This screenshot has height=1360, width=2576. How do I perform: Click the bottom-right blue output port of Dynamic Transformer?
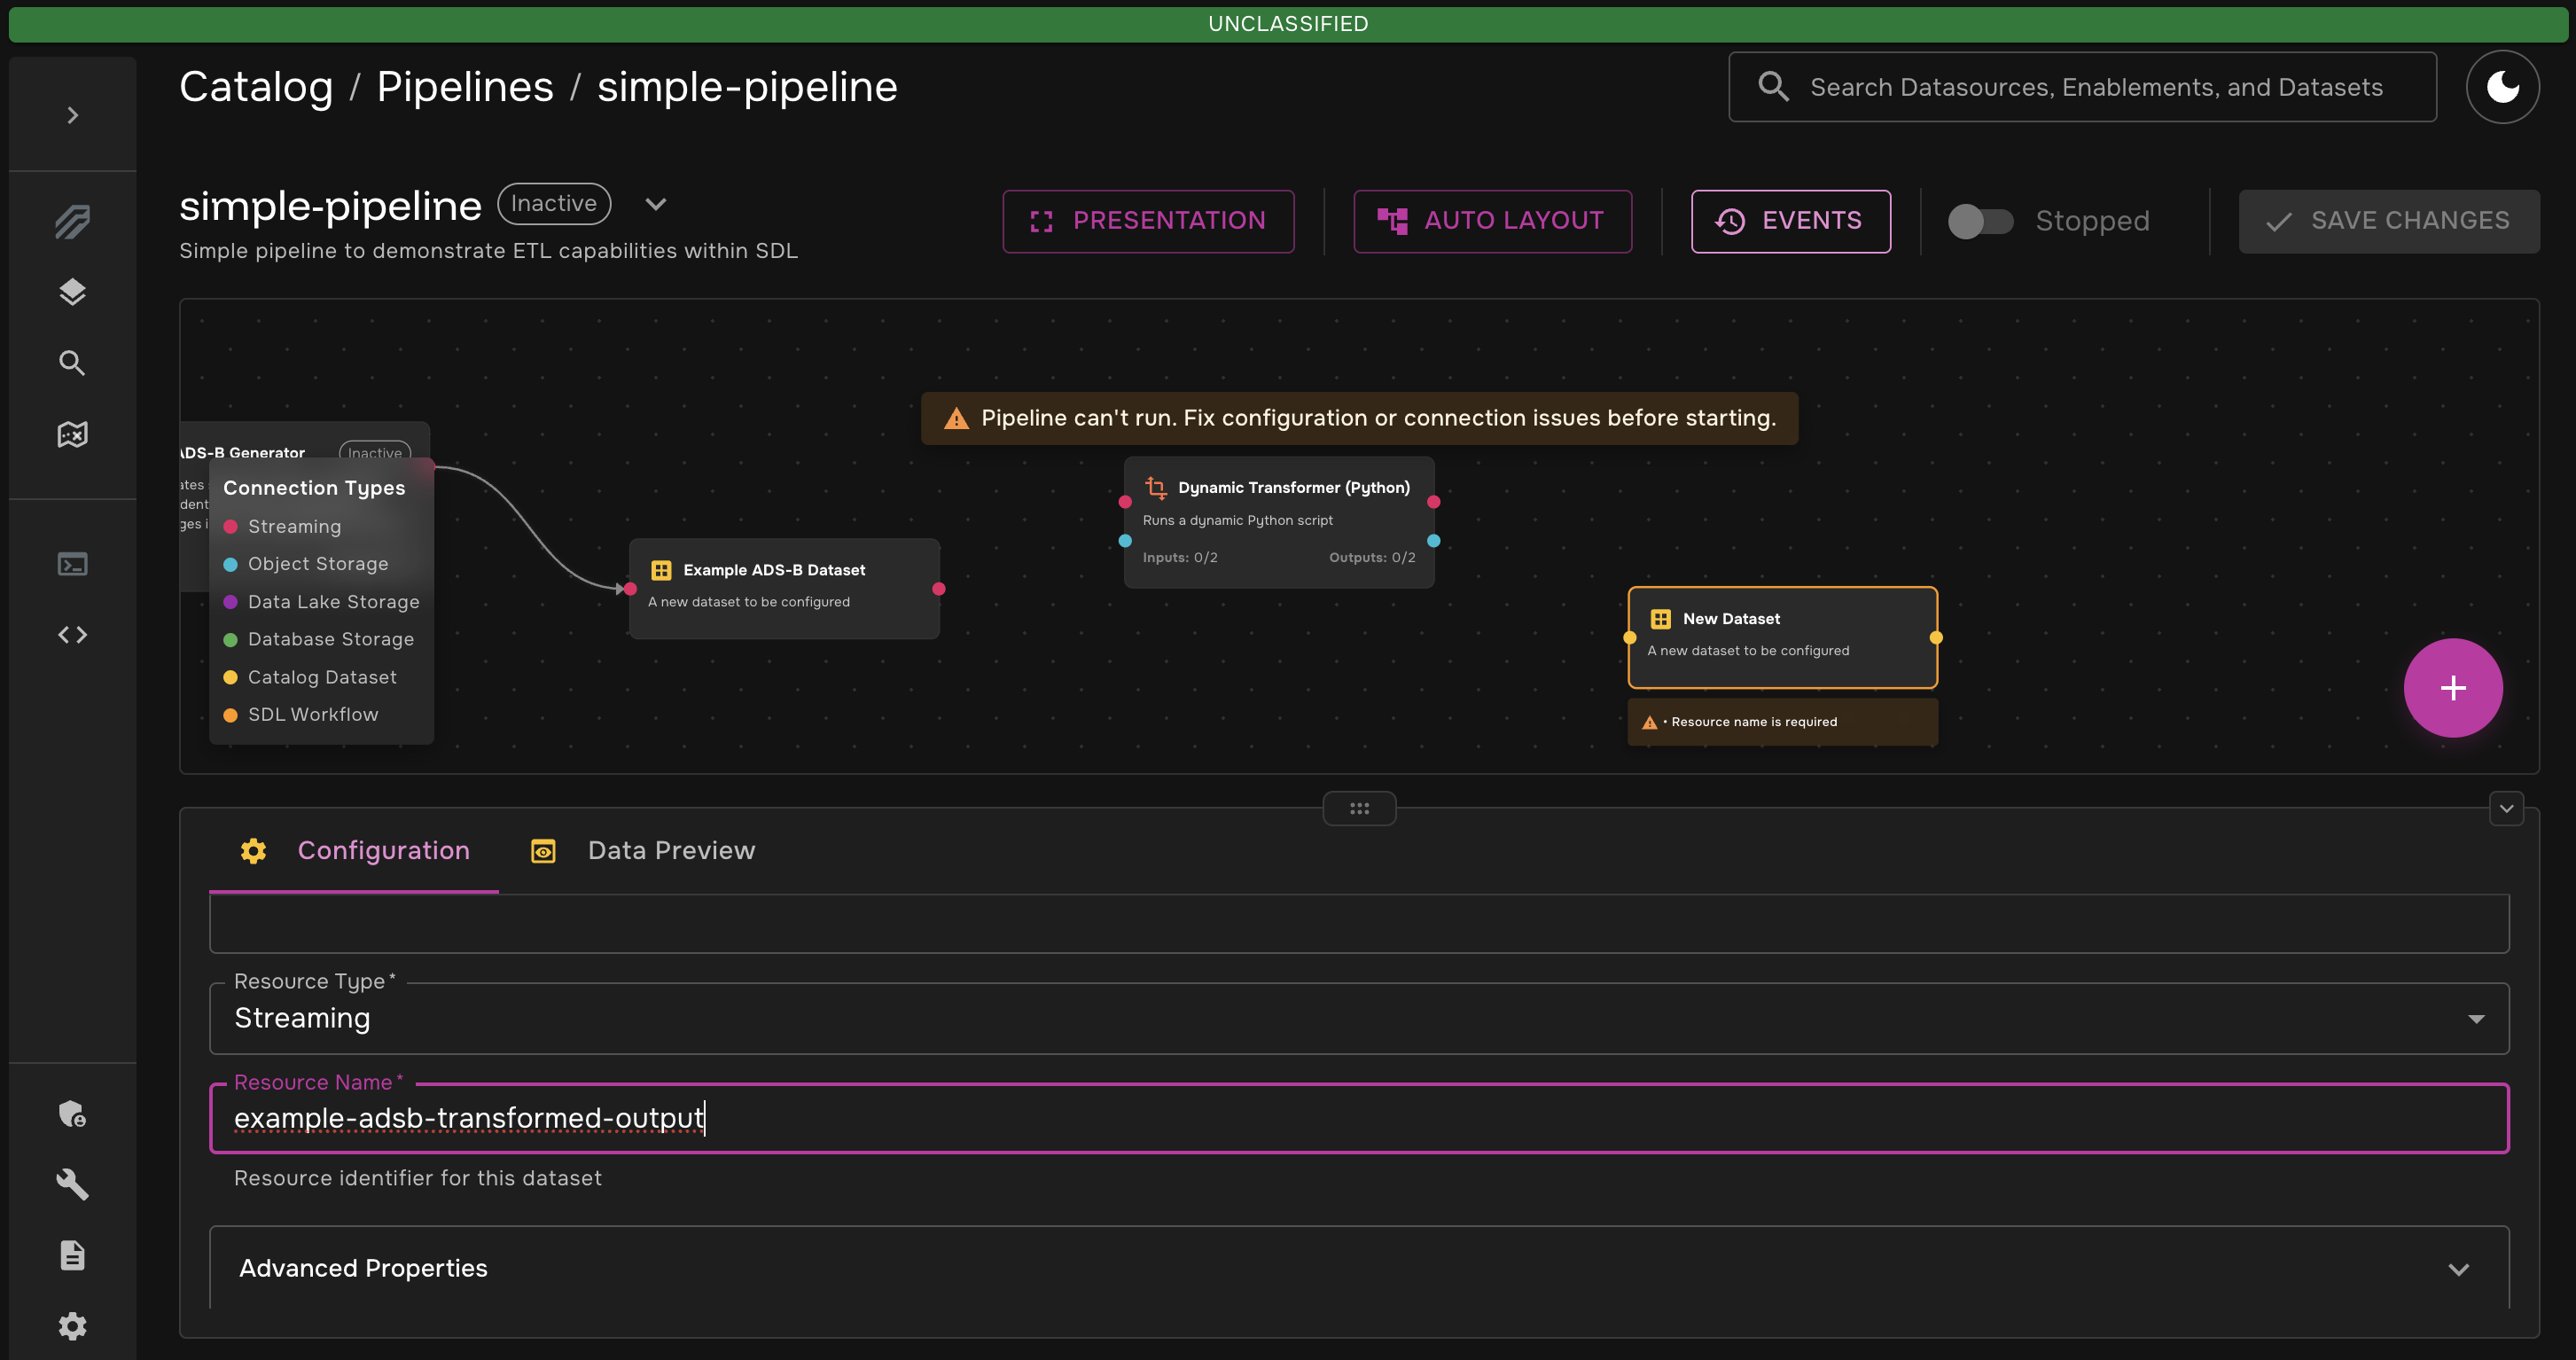tap(1434, 541)
